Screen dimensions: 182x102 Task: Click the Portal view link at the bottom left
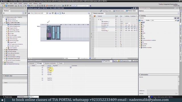pos(8,97)
